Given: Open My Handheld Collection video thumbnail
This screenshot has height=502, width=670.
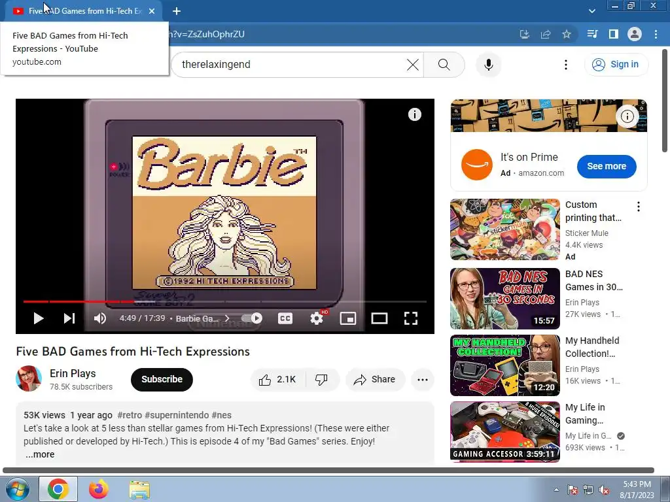Looking at the screenshot, I should click(x=504, y=365).
